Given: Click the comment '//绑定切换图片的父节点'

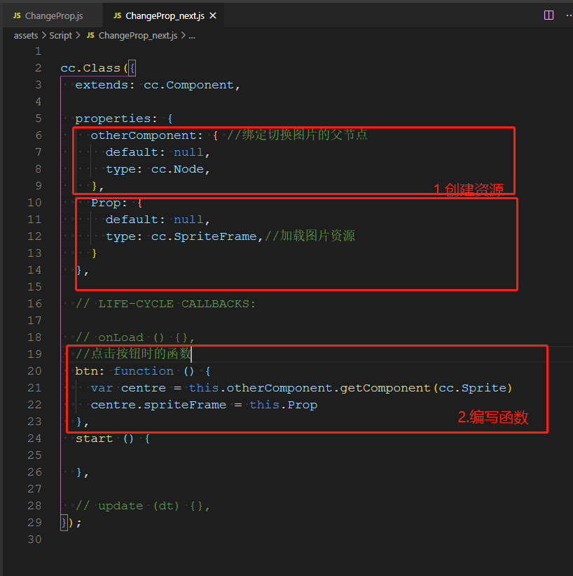Looking at the screenshot, I should tap(297, 135).
